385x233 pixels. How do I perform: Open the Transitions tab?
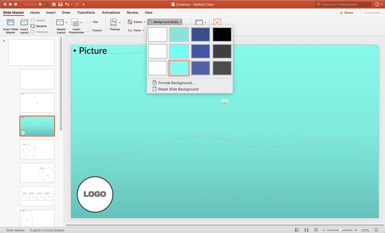click(x=86, y=13)
